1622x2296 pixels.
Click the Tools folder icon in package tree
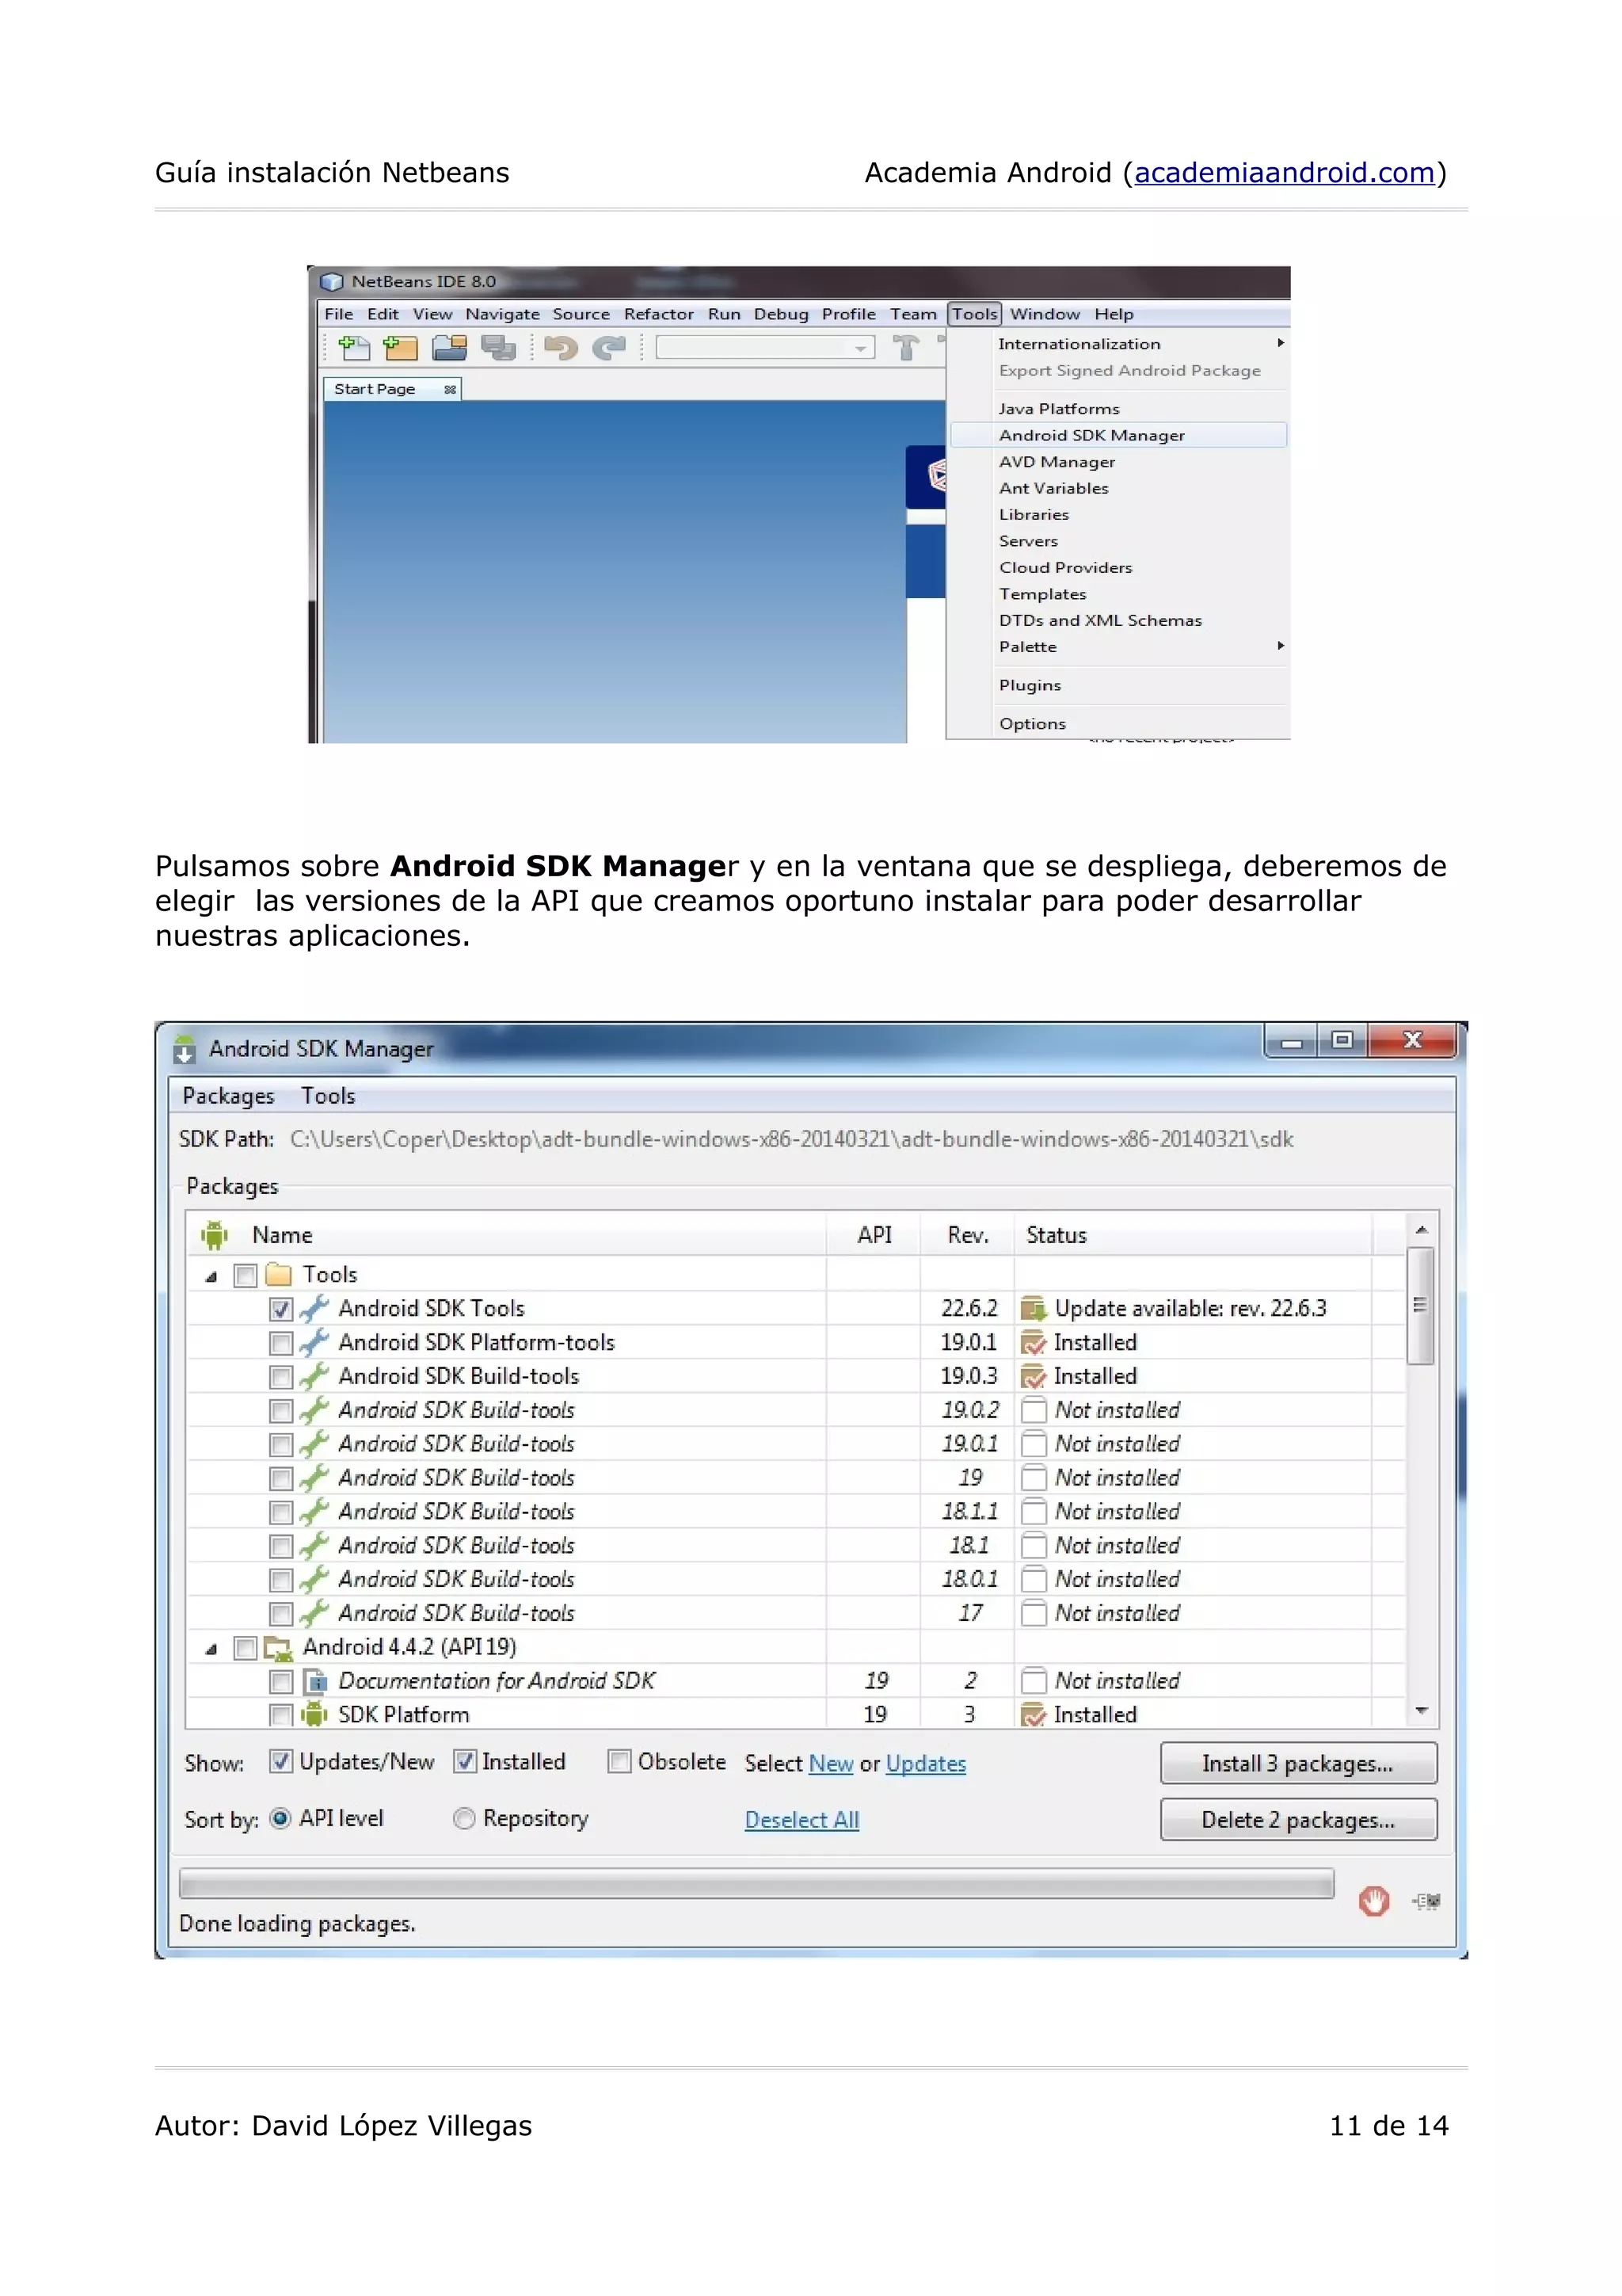pos(279,1274)
